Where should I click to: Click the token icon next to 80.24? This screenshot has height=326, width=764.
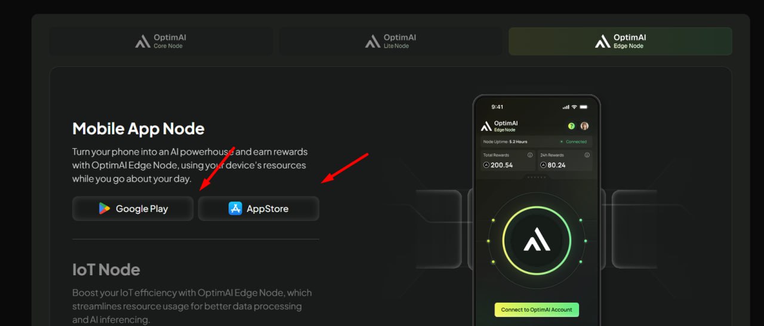pyautogui.click(x=543, y=165)
